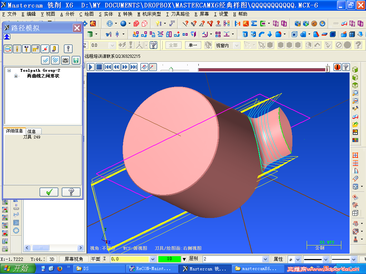Collapse the Toolpath Group-2 tree node
The width and height of the screenshot is (366, 274).
click(x=9, y=70)
